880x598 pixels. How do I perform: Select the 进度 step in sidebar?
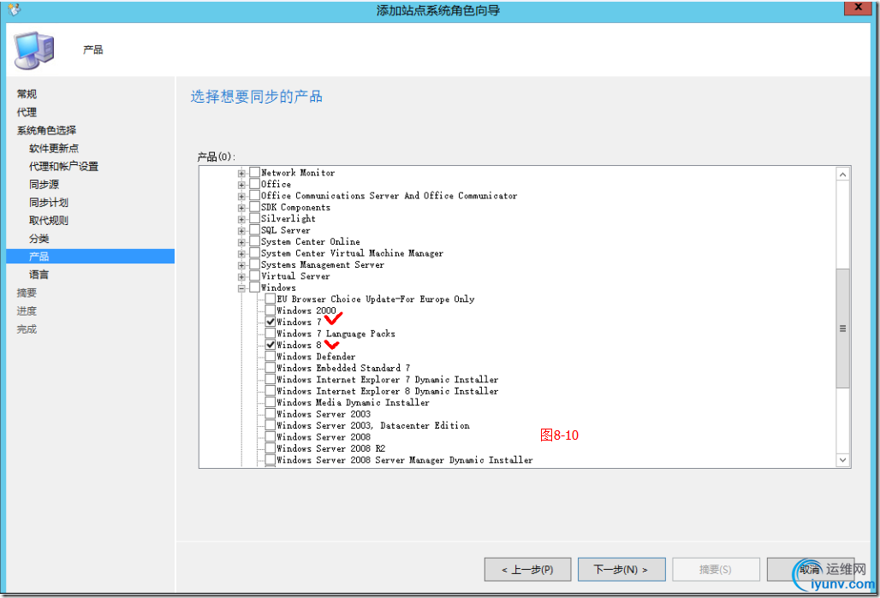[x=27, y=311]
